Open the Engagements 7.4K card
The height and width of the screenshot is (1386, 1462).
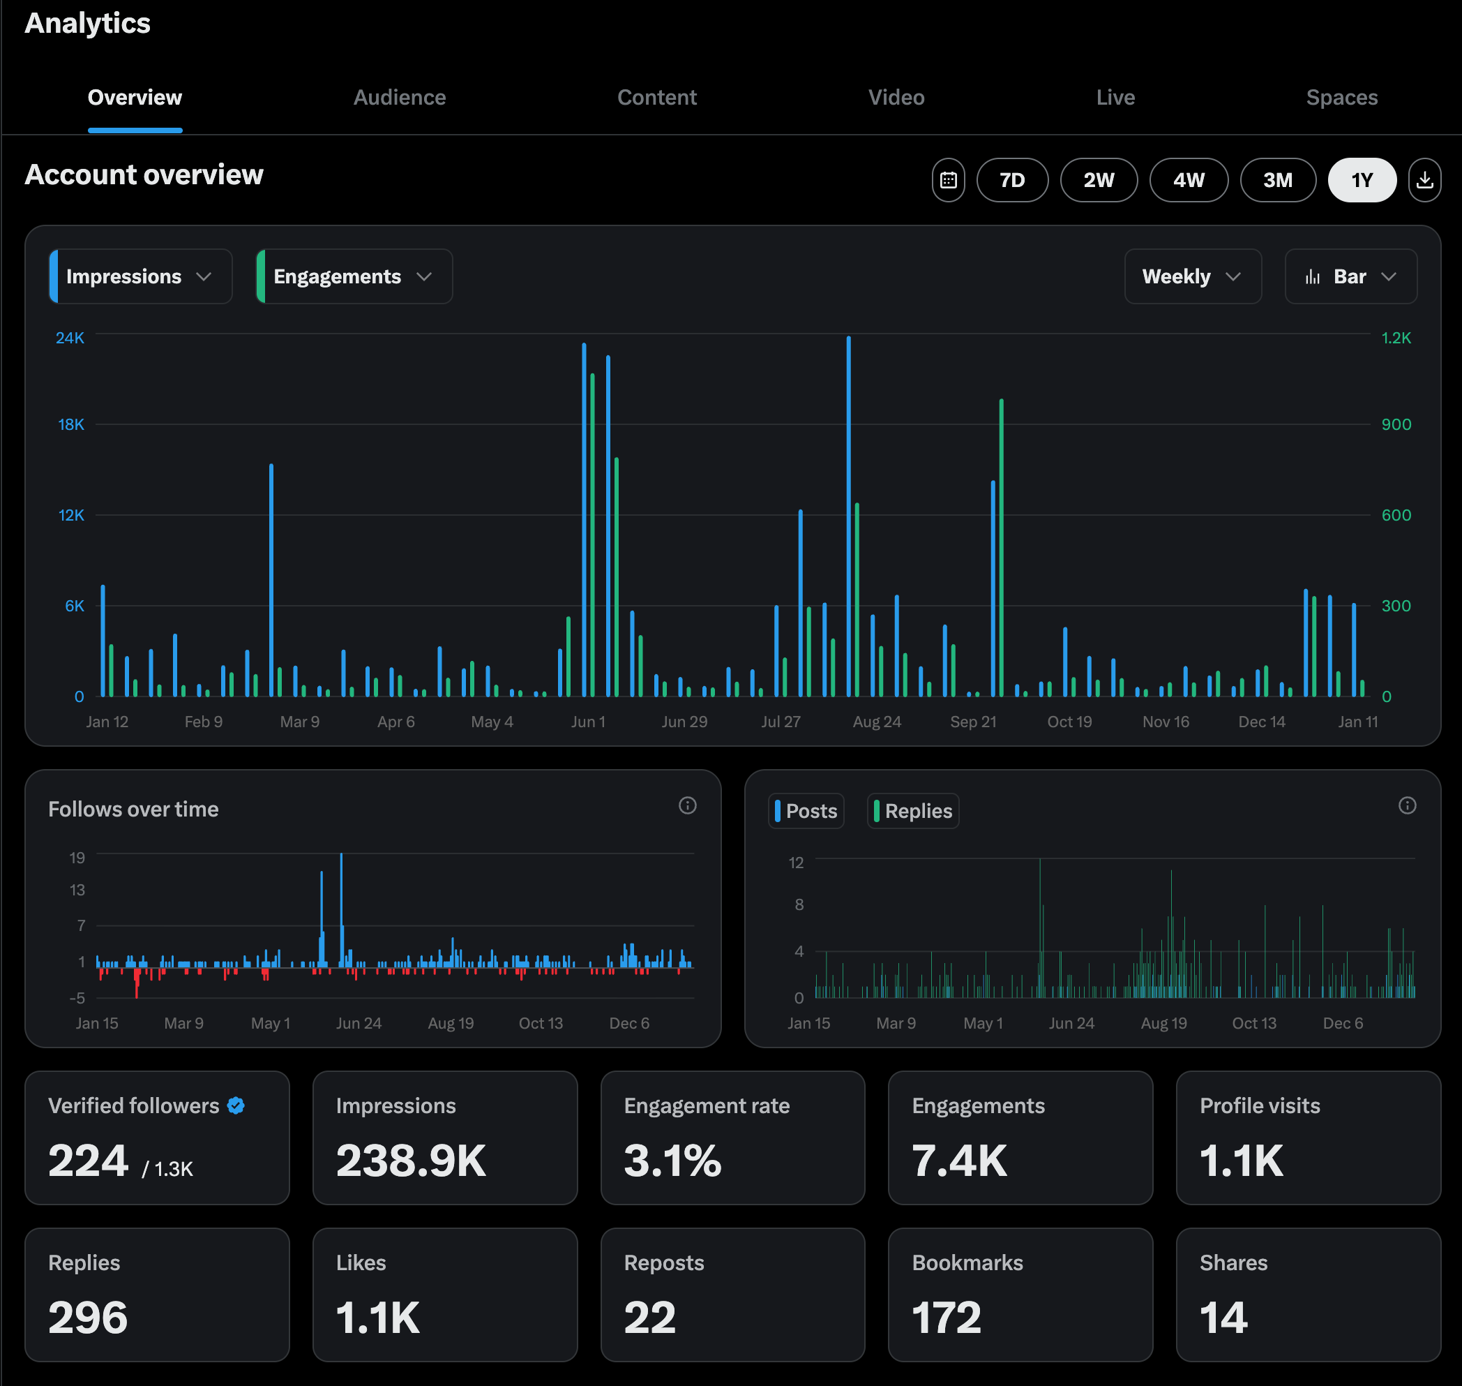coord(1020,1138)
